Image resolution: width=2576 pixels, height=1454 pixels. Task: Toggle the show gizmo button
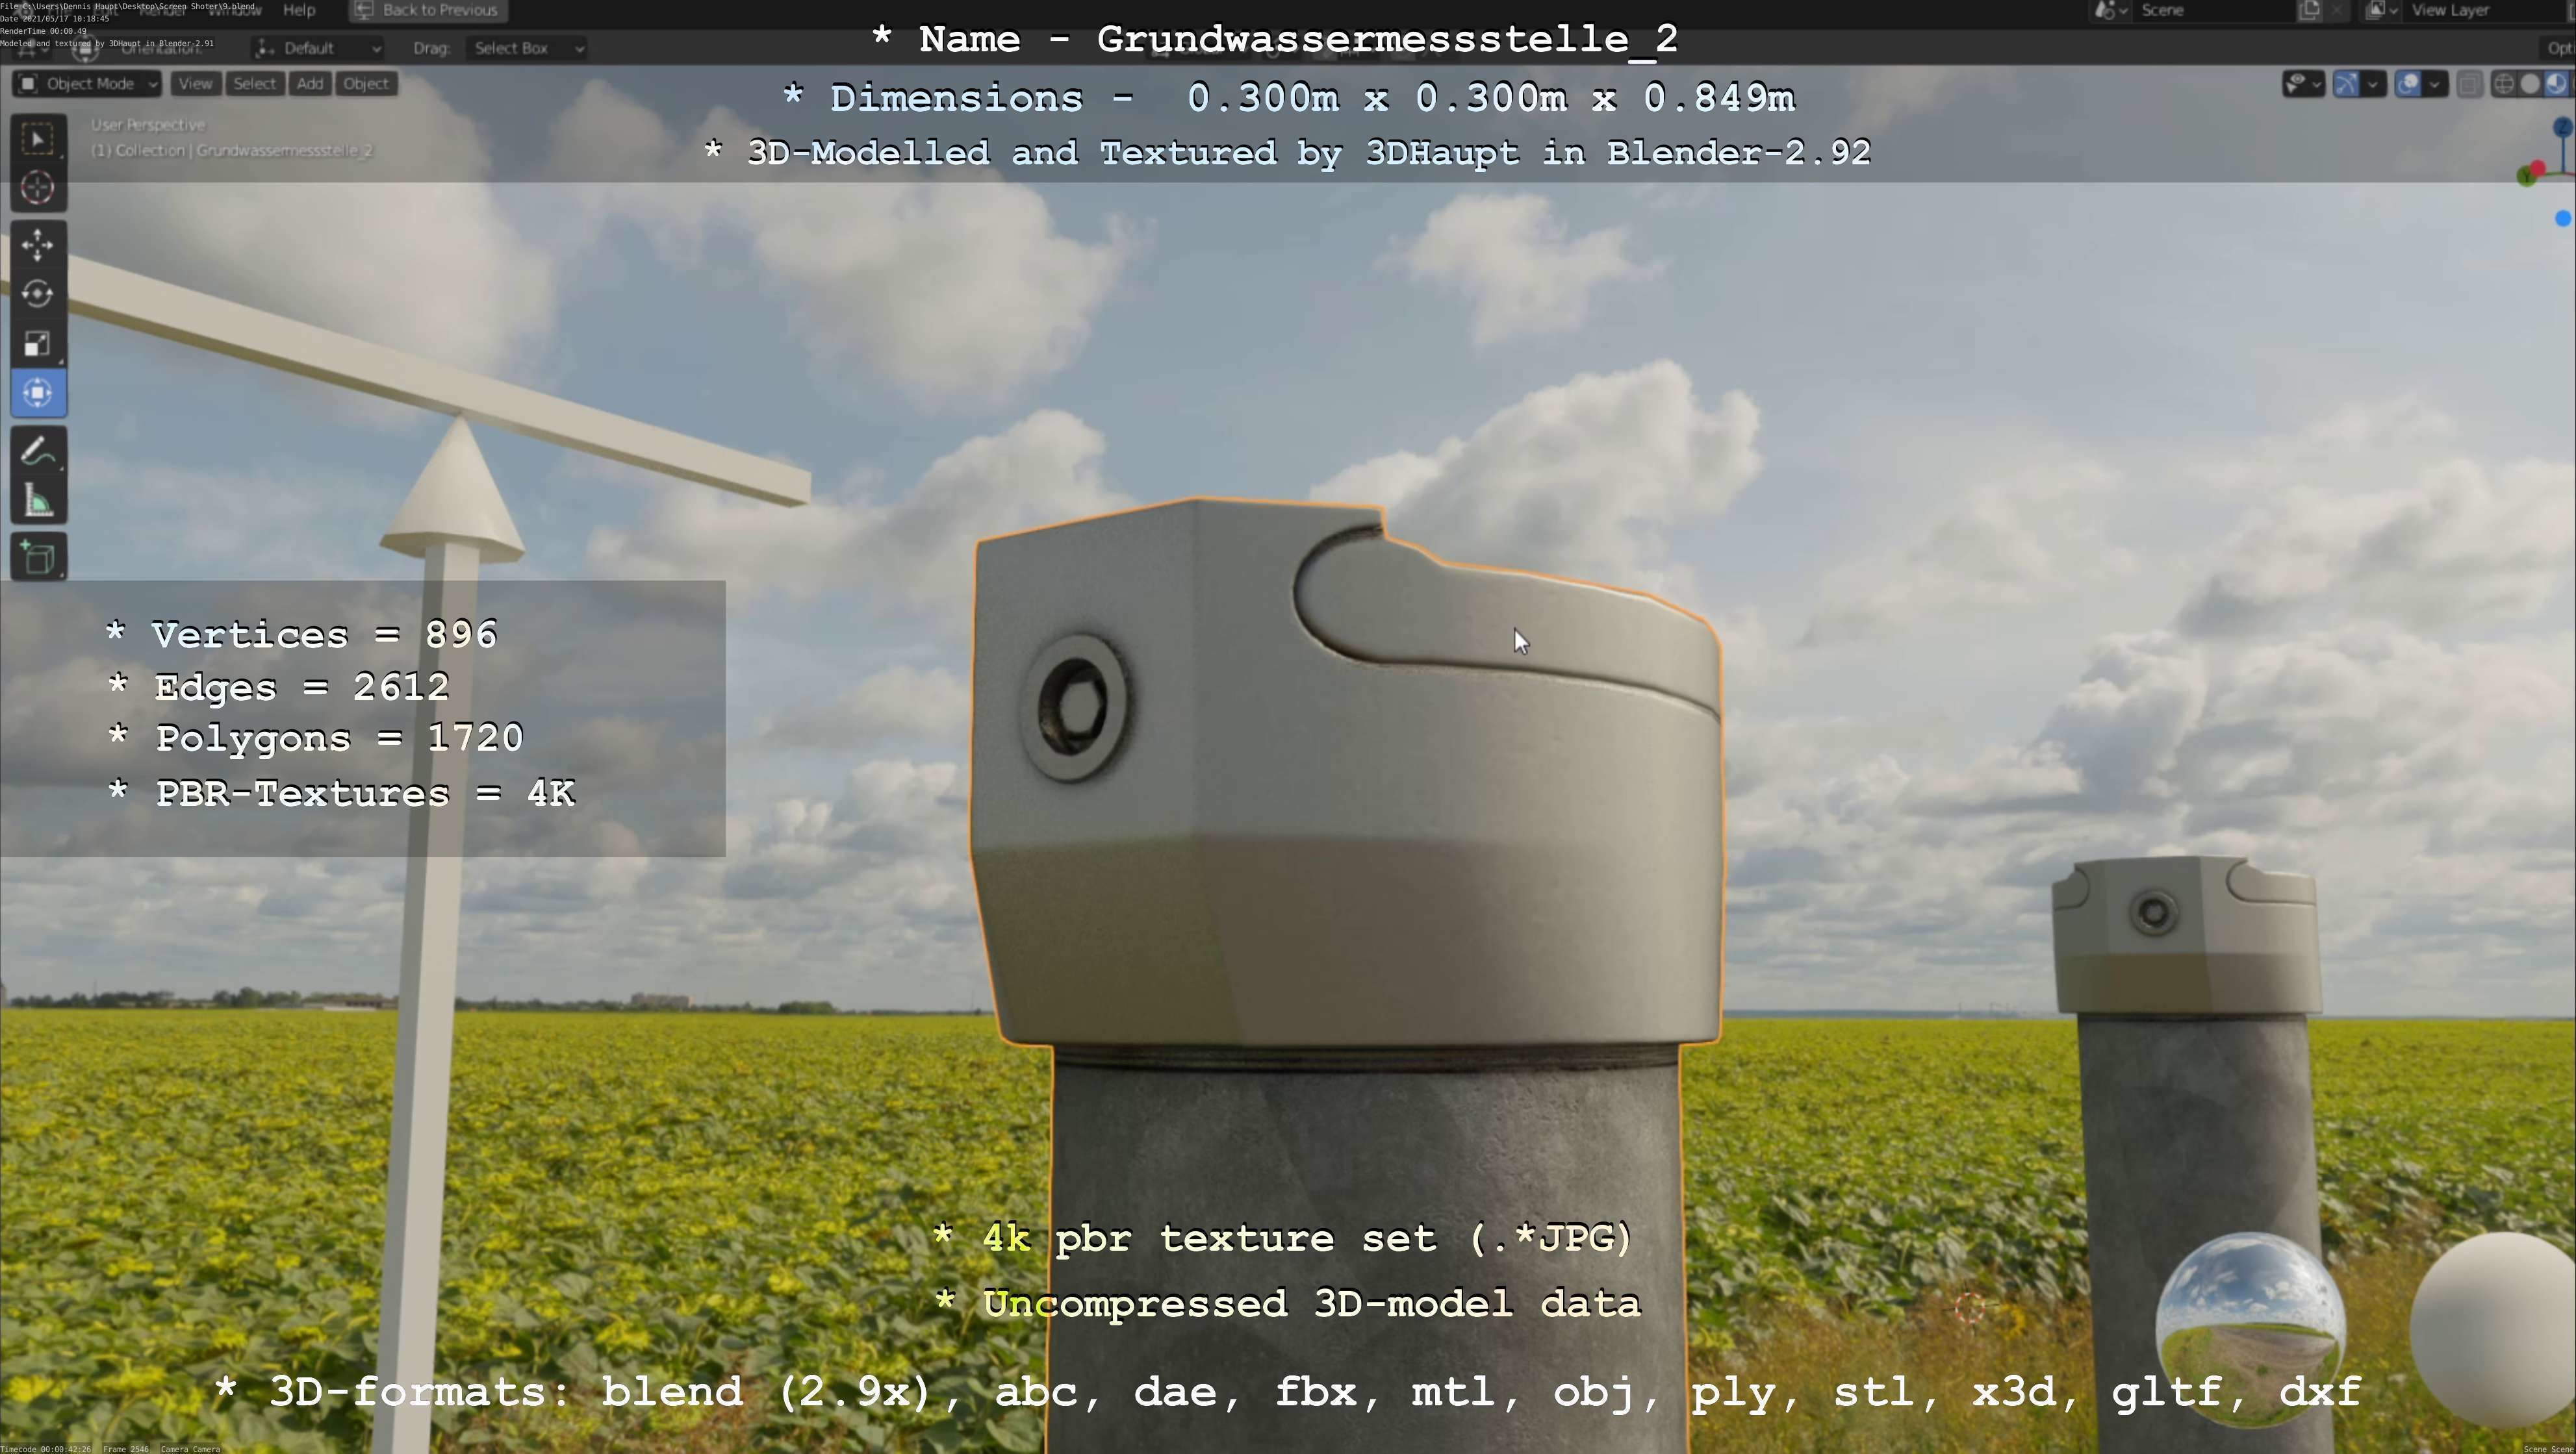(2347, 84)
